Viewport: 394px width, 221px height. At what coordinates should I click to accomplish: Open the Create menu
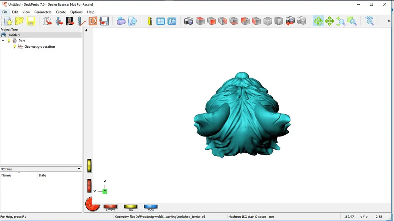(x=61, y=12)
